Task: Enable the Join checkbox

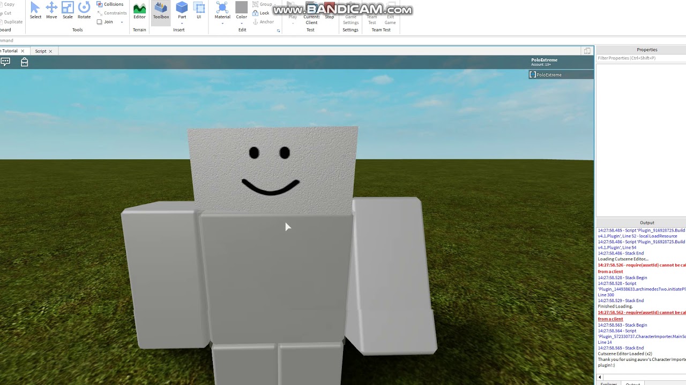Action: [x=100, y=22]
